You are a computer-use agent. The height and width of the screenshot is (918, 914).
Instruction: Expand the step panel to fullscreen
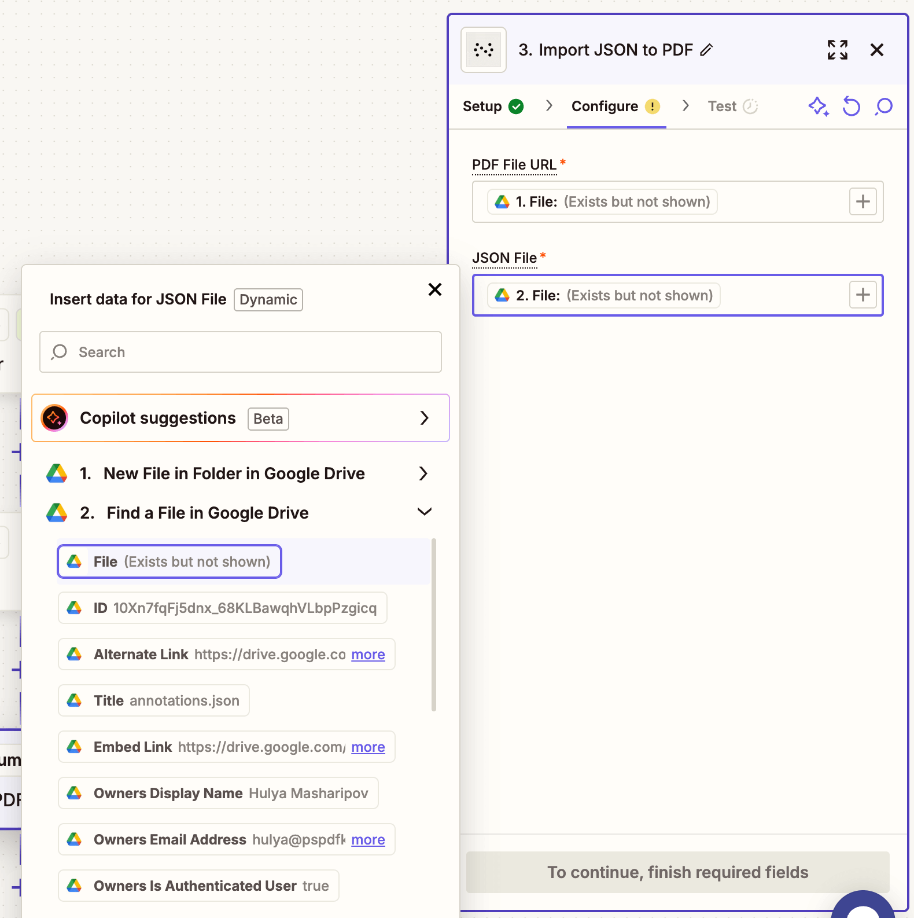pyautogui.click(x=837, y=50)
